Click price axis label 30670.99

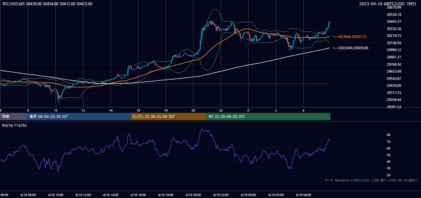tap(394, 7)
